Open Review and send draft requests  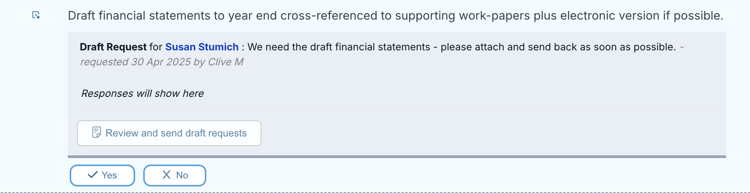pos(169,133)
